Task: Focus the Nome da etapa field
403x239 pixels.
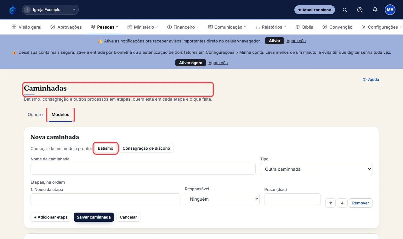Action: coord(105,199)
